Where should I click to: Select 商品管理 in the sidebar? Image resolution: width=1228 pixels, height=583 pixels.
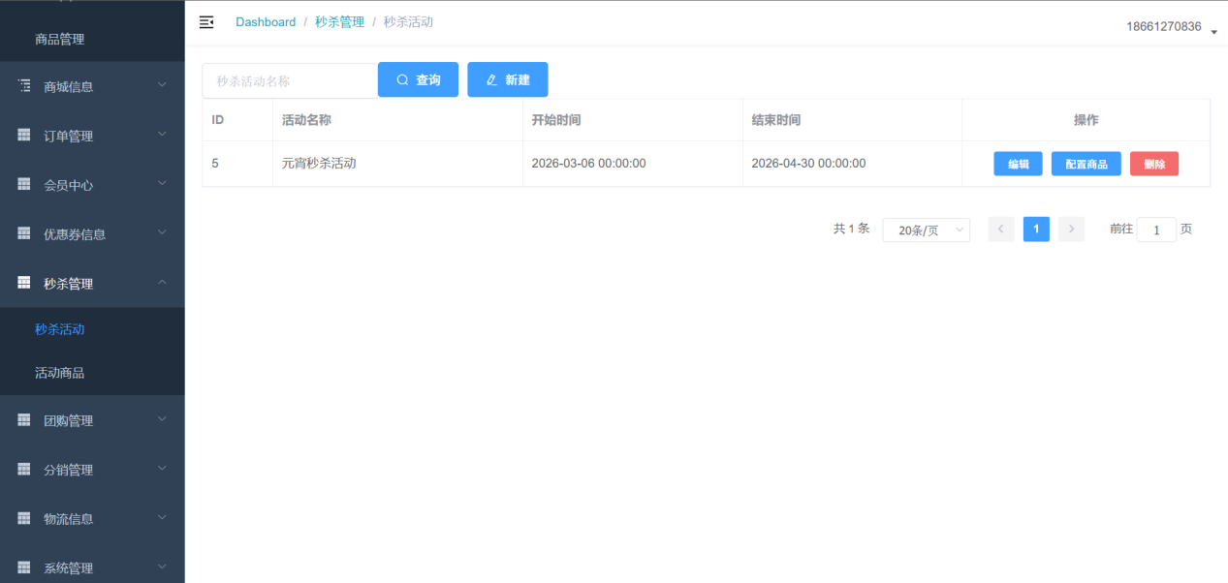coord(60,40)
